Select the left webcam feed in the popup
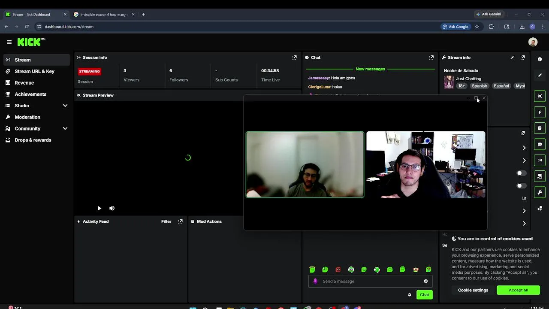The image size is (549, 309). point(305,164)
